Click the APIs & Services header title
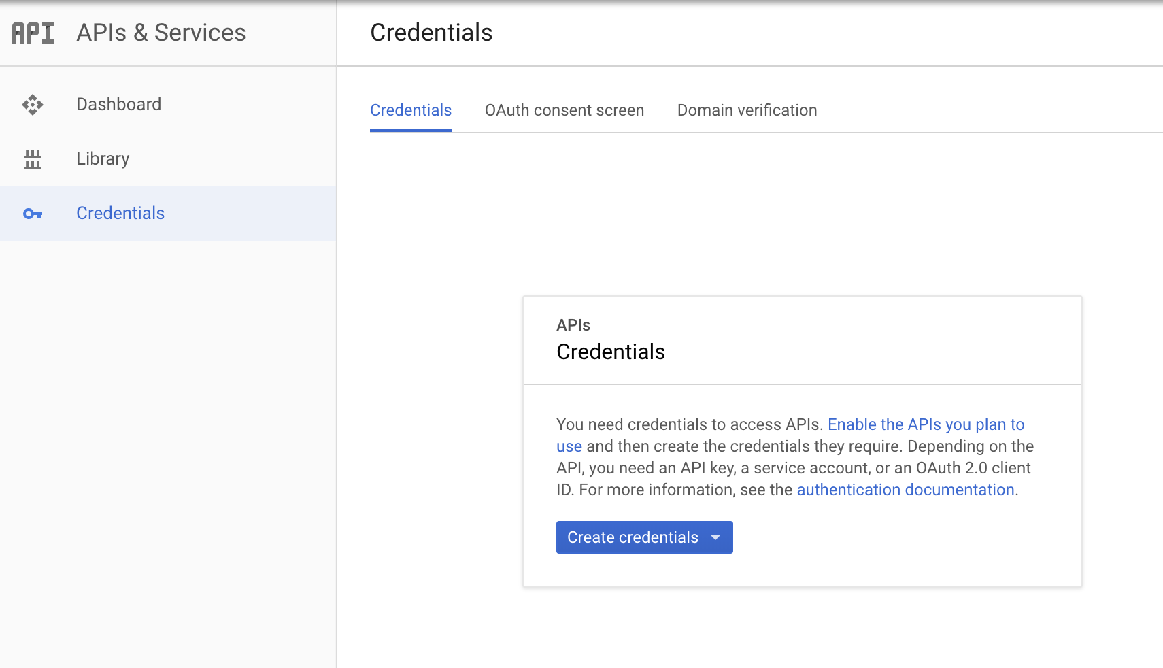The width and height of the screenshot is (1163, 668). click(x=161, y=33)
